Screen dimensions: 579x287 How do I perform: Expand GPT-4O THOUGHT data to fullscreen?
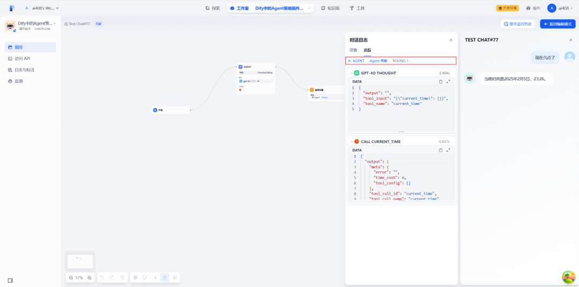click(448, 81)
